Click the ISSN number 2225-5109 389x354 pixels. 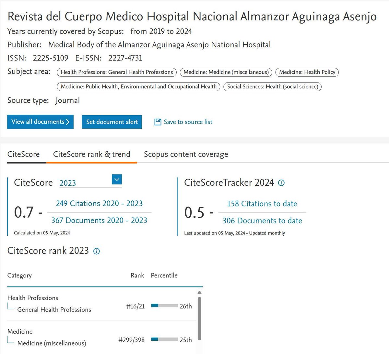pos(51,58)
